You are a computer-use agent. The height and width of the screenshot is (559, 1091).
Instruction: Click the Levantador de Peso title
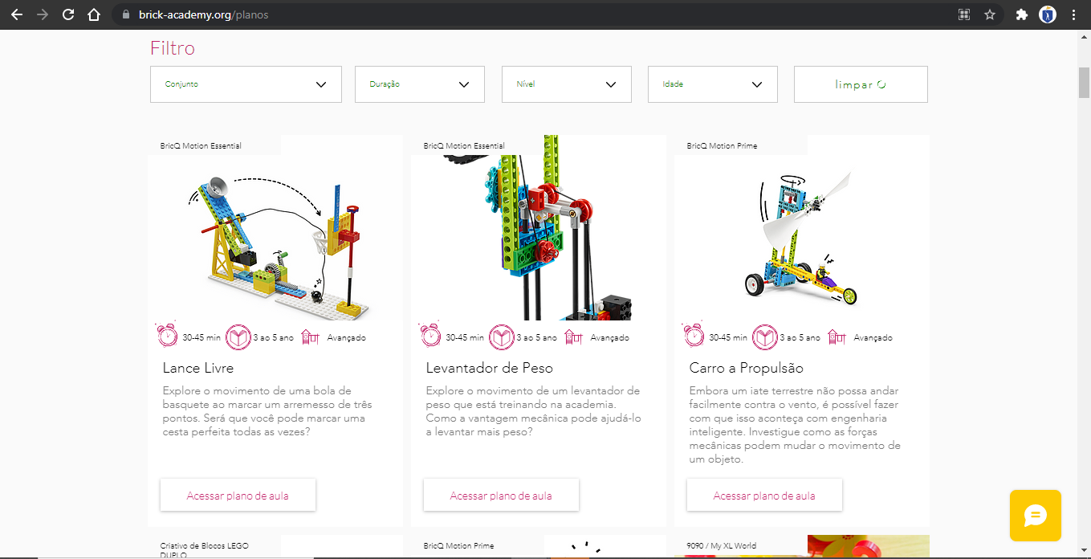coord(489,368)
